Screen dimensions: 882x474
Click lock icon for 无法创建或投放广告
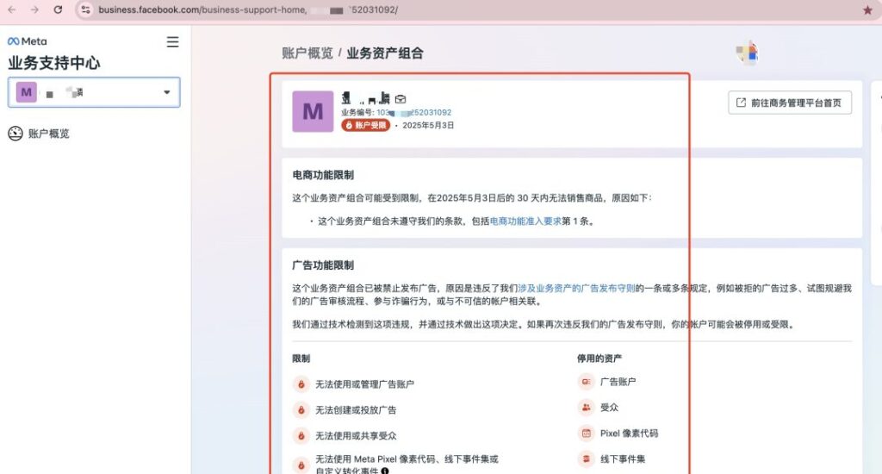(301, 410)
